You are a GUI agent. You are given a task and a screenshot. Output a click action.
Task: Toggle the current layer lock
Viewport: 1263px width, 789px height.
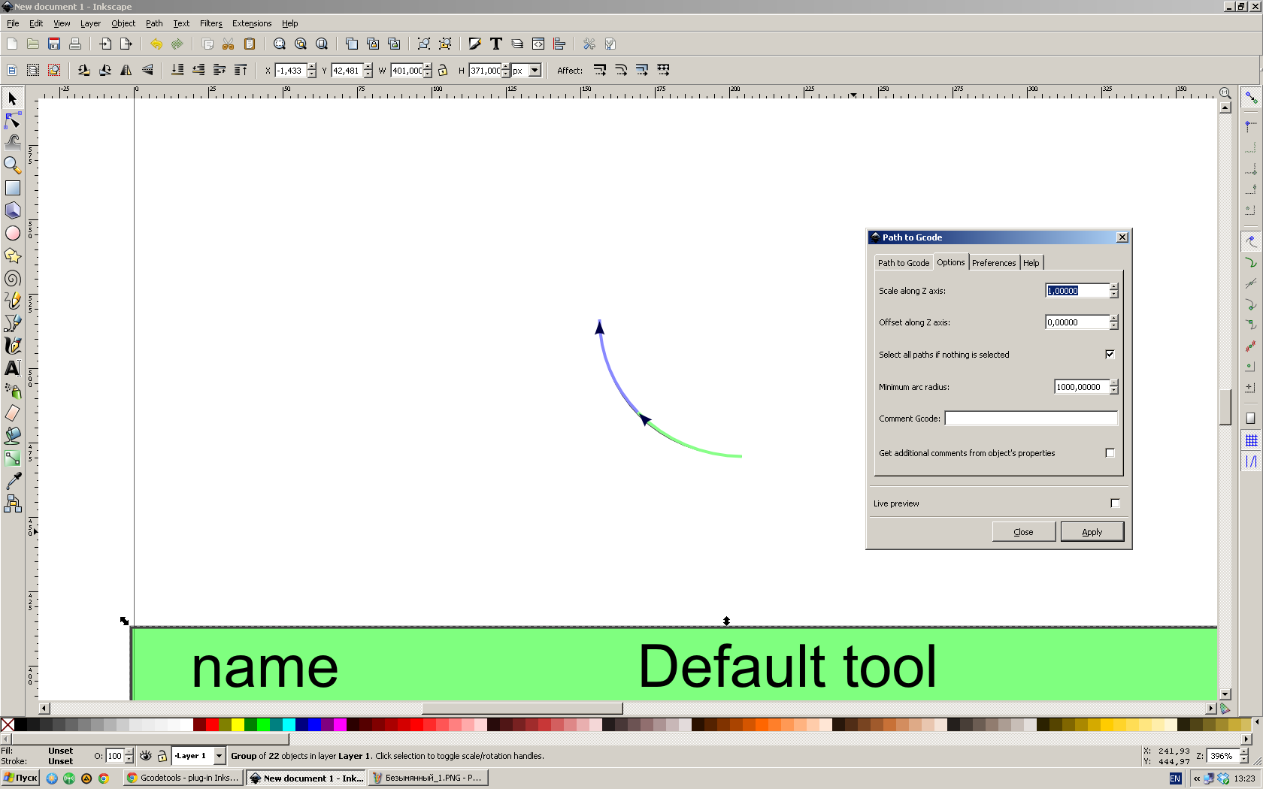[162, 755]
